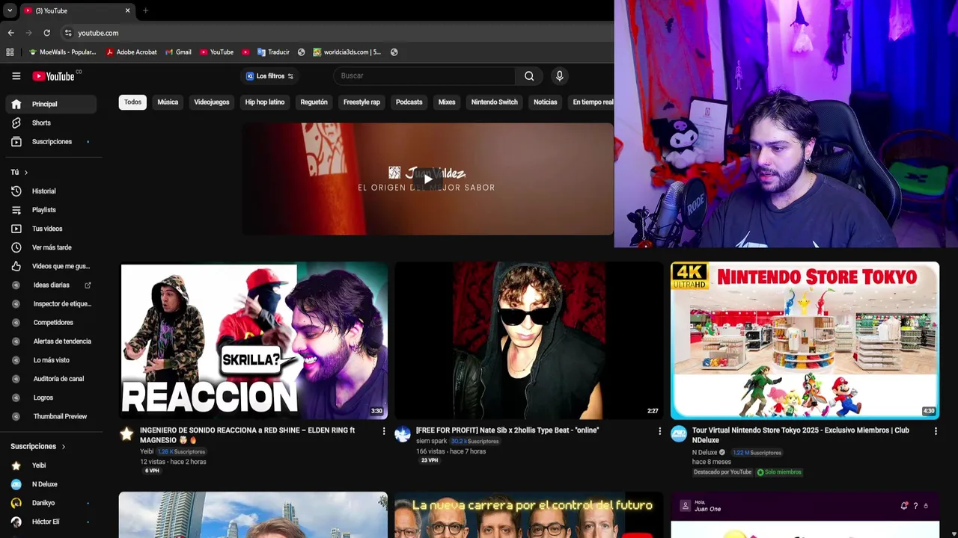
Task: Open N Deluxe channel subscription
Action: coord(51,484)
